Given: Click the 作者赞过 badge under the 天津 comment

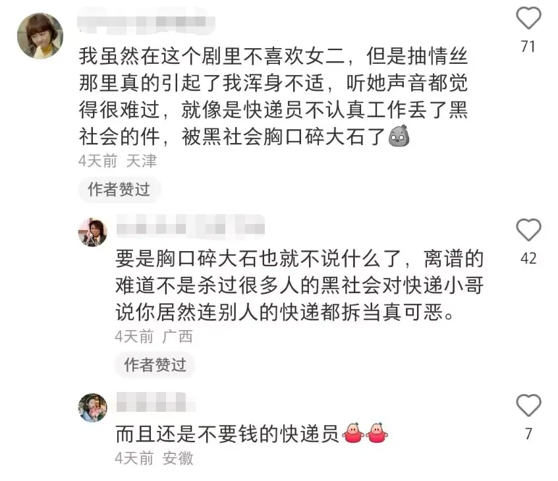Looking at the screenshot, I should coord(119,189).
